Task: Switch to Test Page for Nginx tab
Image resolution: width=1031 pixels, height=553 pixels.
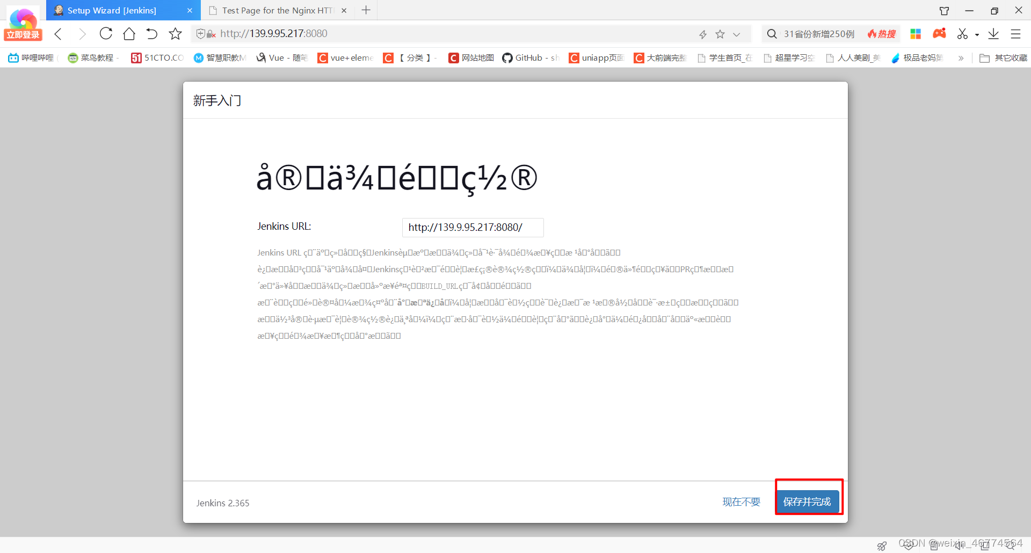Action: coord(278,10)
